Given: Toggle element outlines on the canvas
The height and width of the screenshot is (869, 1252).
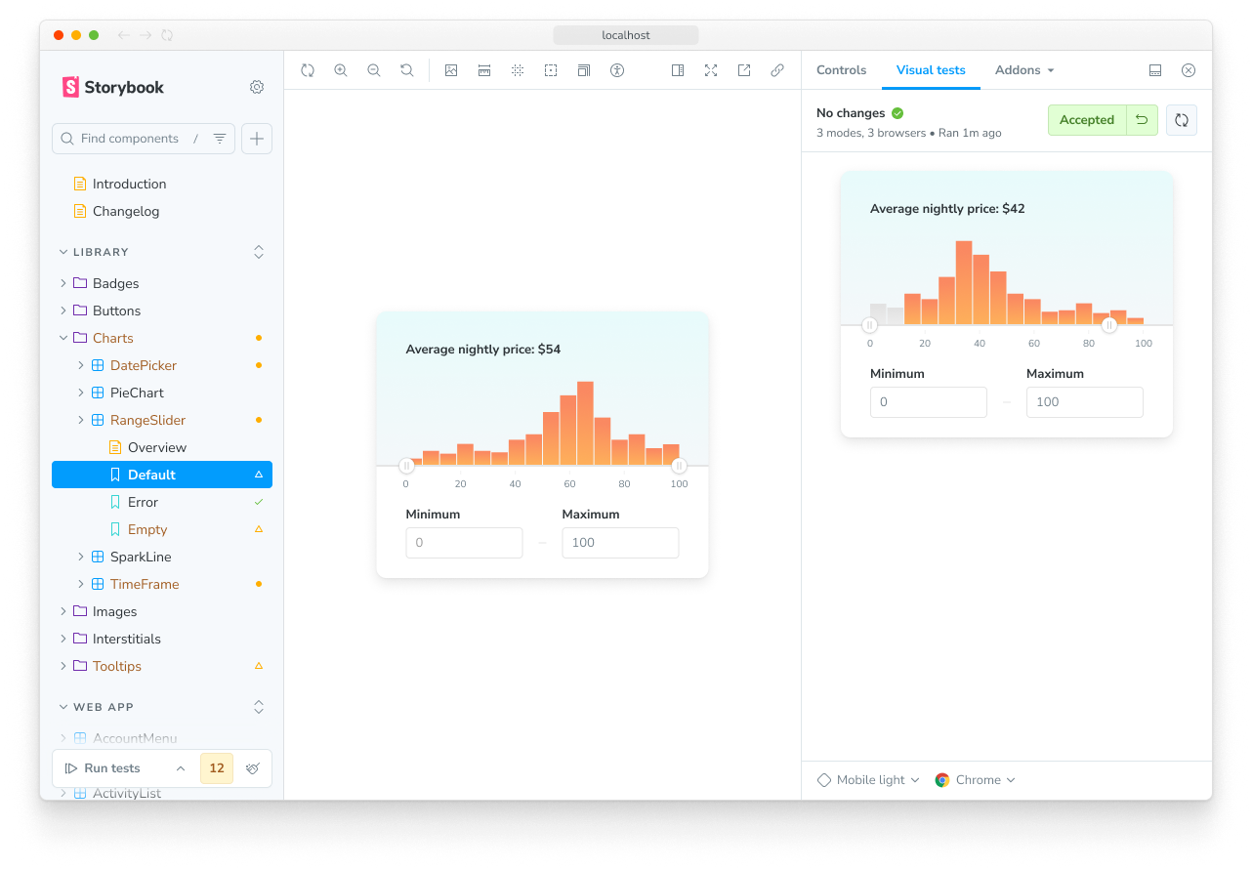Looking at the screenshot, I should 550,70.
